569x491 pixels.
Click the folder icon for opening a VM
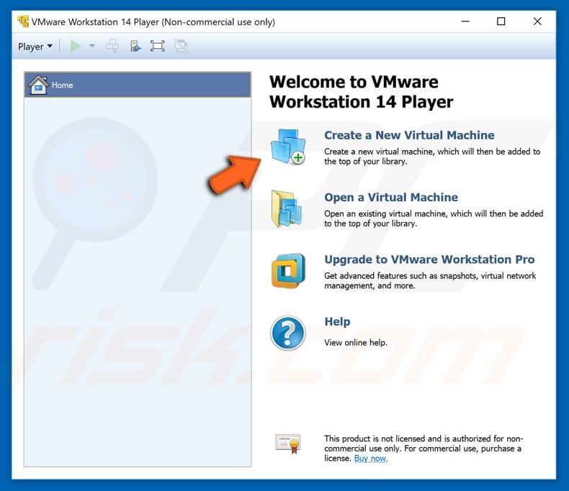(287, 209)
